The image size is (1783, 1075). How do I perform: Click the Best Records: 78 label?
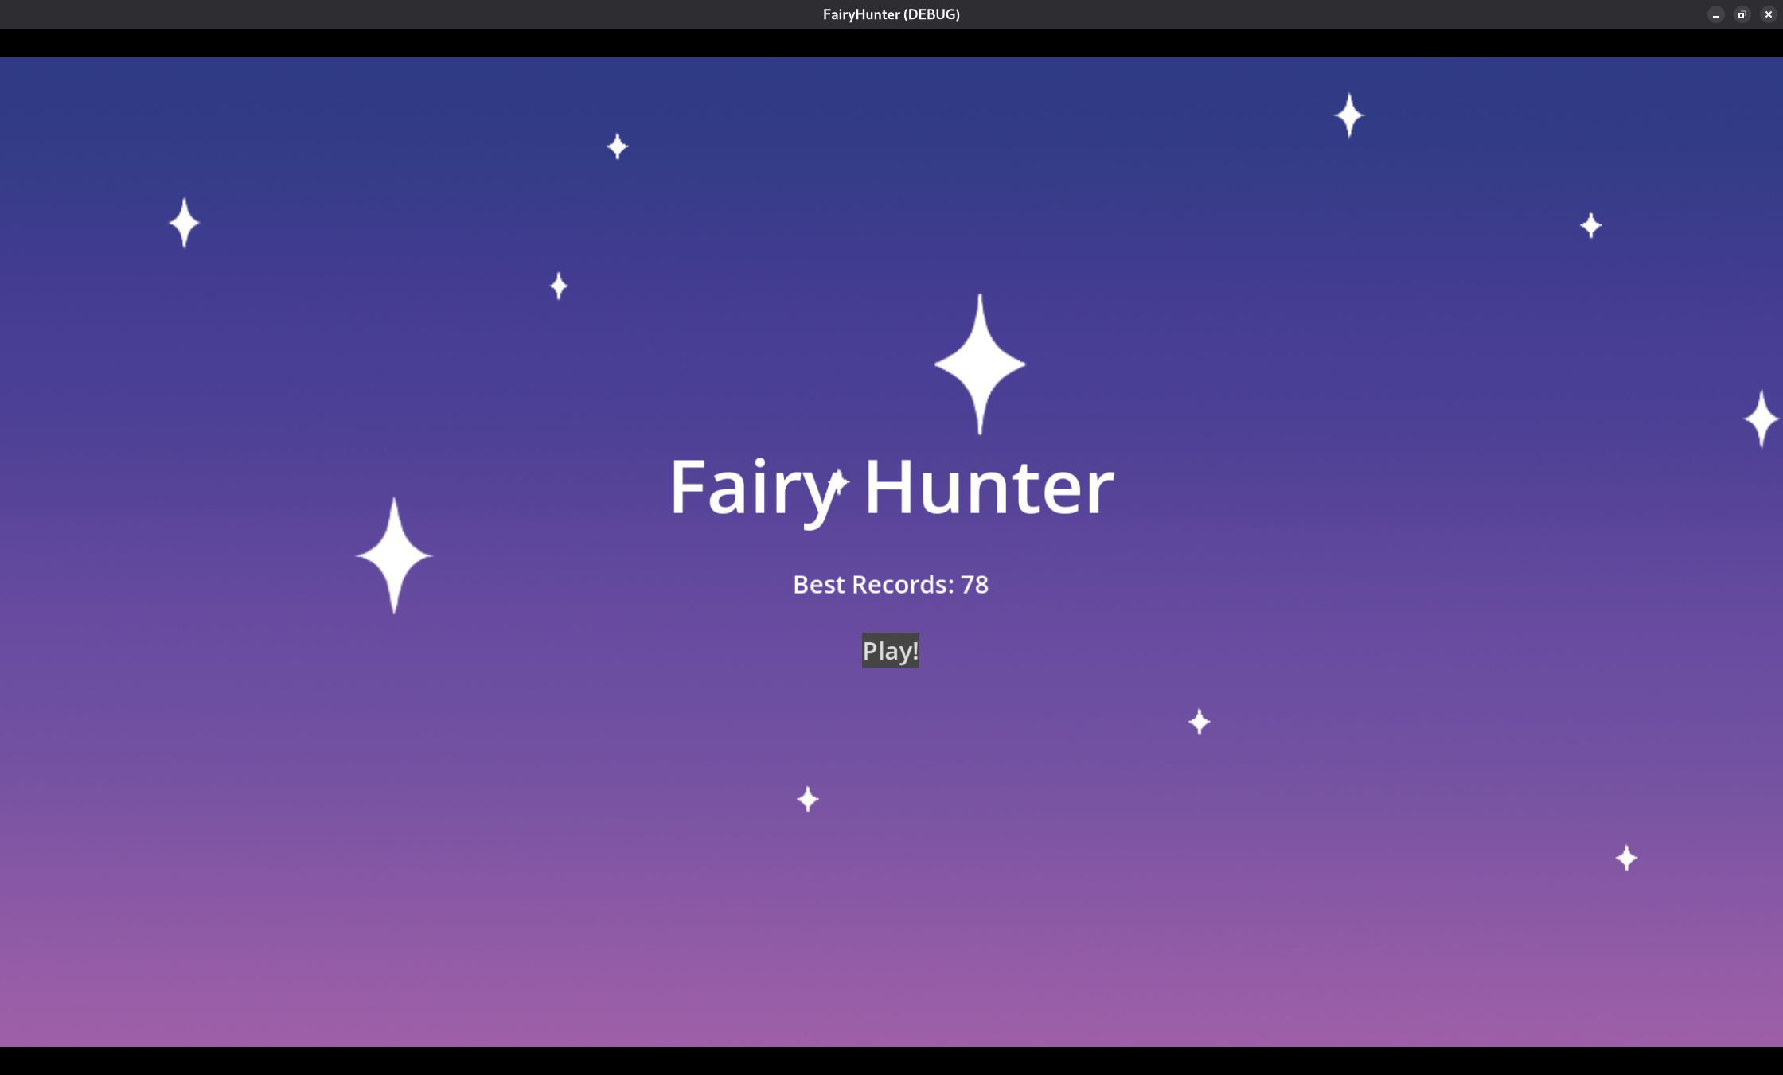(x=890, y=585)
